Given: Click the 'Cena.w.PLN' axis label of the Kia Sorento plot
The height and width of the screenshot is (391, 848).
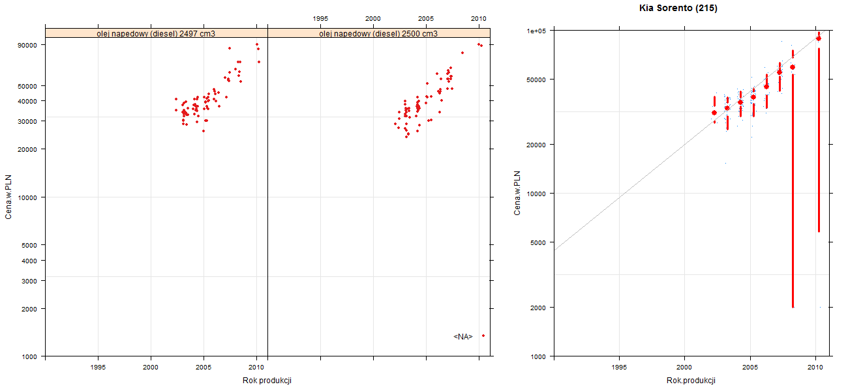Looking at the screenshot, I should [517, 194].
